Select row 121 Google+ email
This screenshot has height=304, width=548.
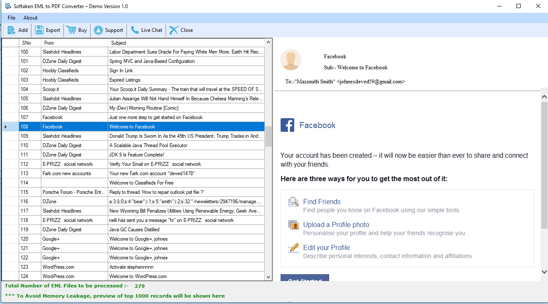click(x=133, y=248)
